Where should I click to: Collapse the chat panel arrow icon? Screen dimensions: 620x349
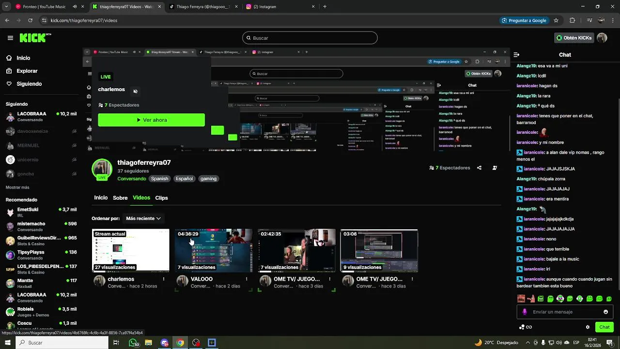(516, 55)
